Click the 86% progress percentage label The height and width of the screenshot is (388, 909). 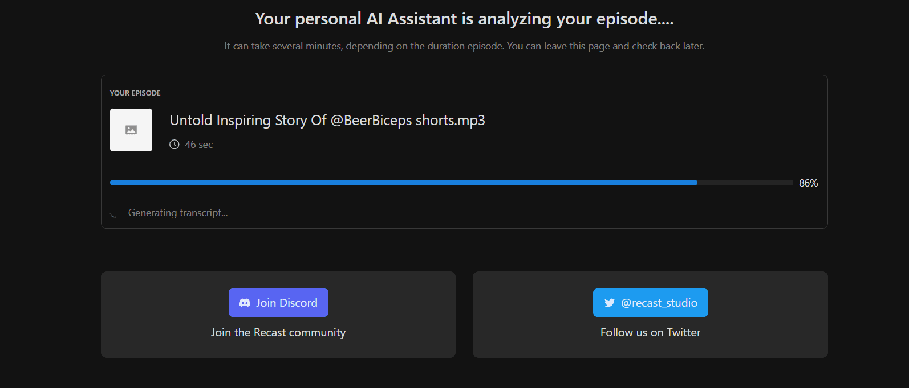(x=808, y=183)
